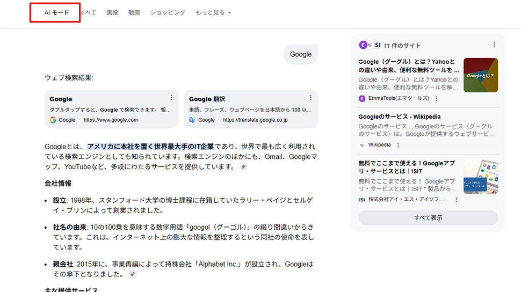
Task: Click the EmmaTools purple favicon
Action: 362,98
